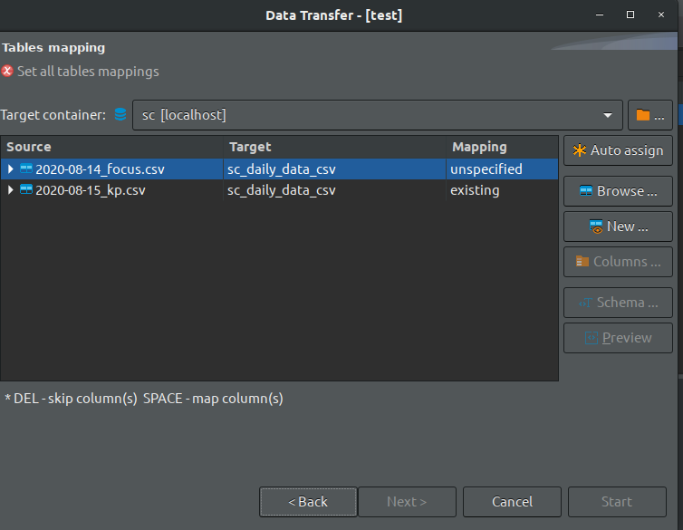The height and width of the screenshot is (530, 683).
Task: Close the Data Transfer window
Action: [661, 14]
